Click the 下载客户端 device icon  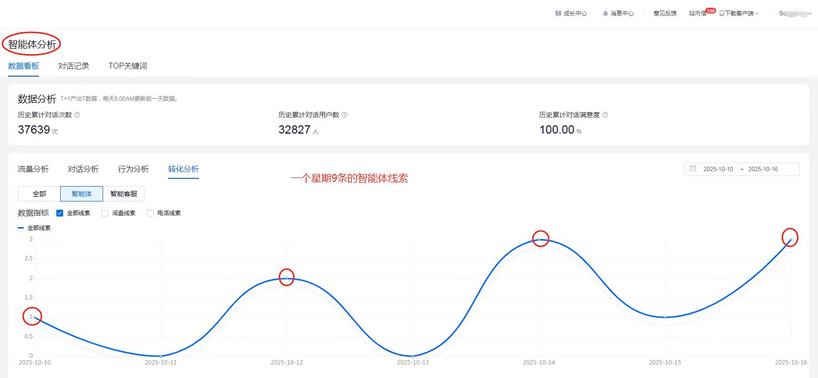722,13
